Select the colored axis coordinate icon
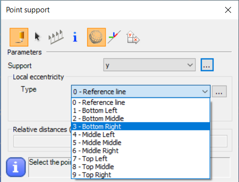The width and height of the screenshot is (239, 182). tap(114, 37)
